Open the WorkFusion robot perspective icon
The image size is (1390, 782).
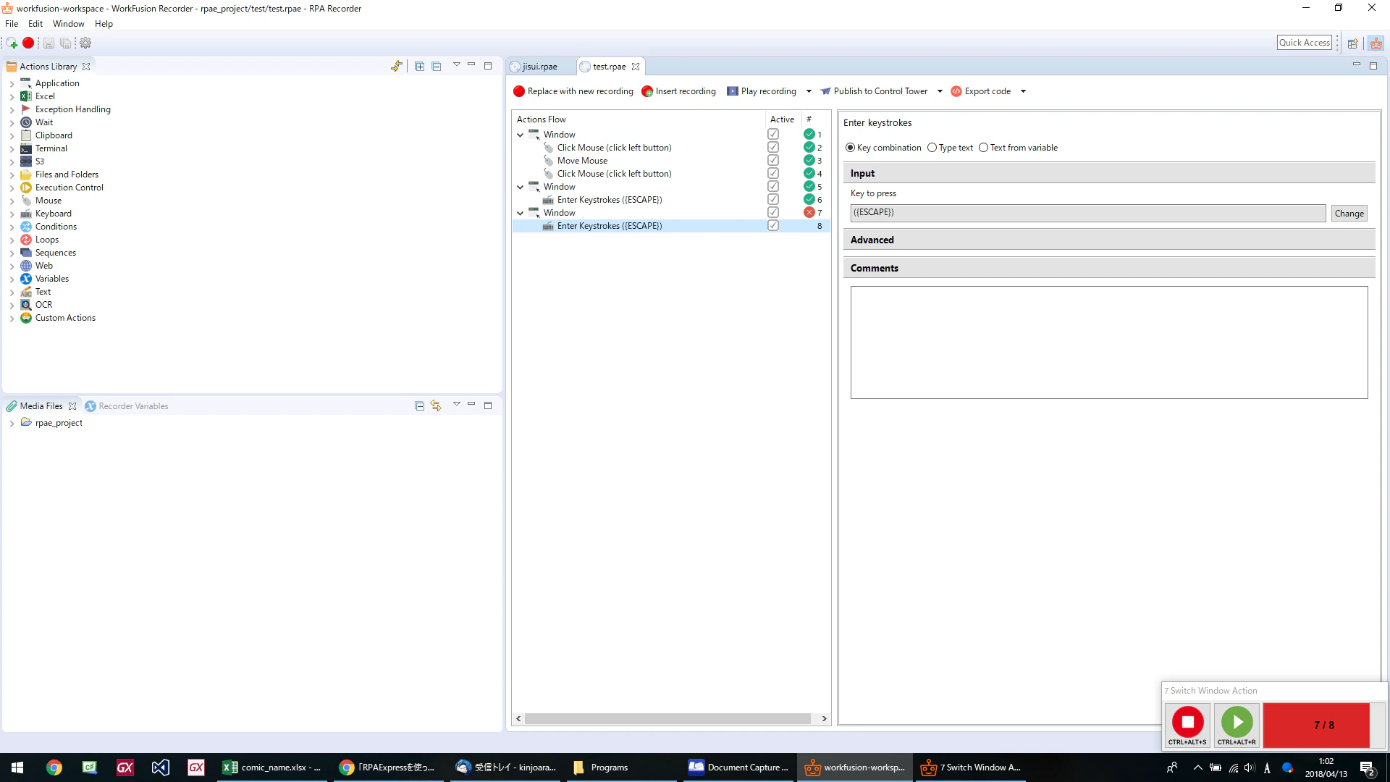point(1376,43)
